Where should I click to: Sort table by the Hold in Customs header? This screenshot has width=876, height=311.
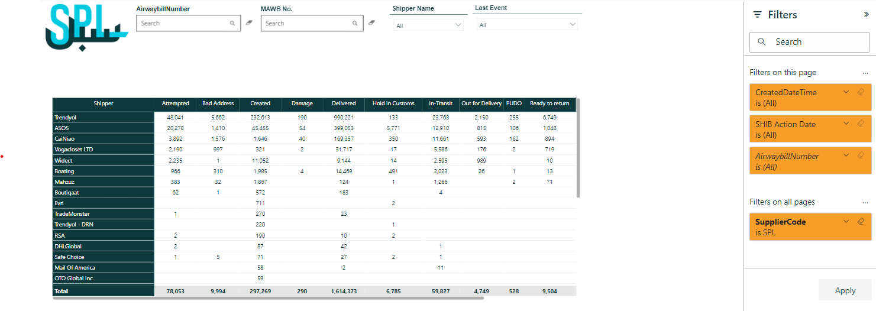[393, 103]
